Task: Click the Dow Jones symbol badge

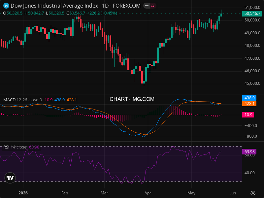Action: coord(6,6)
